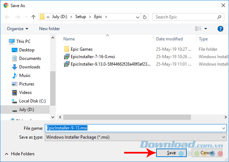Click the File folder type cell
The width and height of the screenshot is (229, 162).
(208, 49)
